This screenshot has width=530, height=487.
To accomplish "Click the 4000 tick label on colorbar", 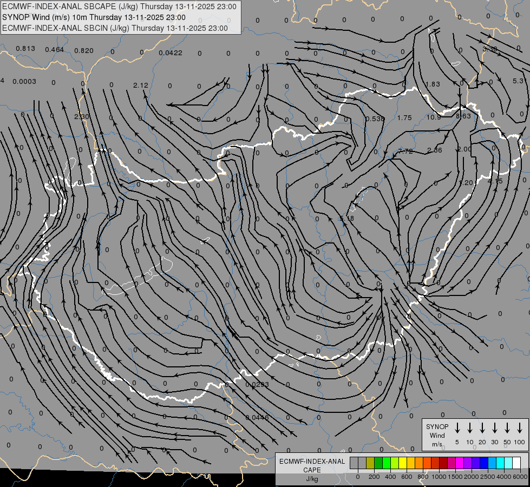I will coord(503,477).
